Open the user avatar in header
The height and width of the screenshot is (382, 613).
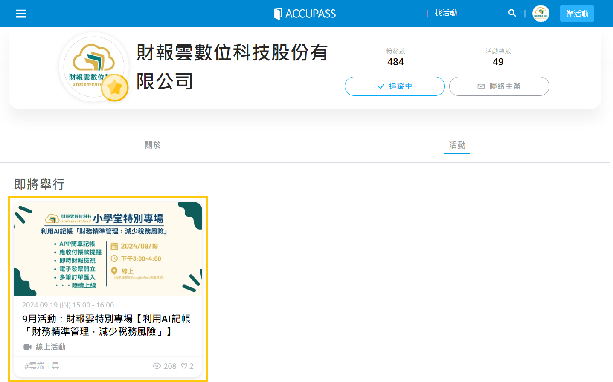541,13
